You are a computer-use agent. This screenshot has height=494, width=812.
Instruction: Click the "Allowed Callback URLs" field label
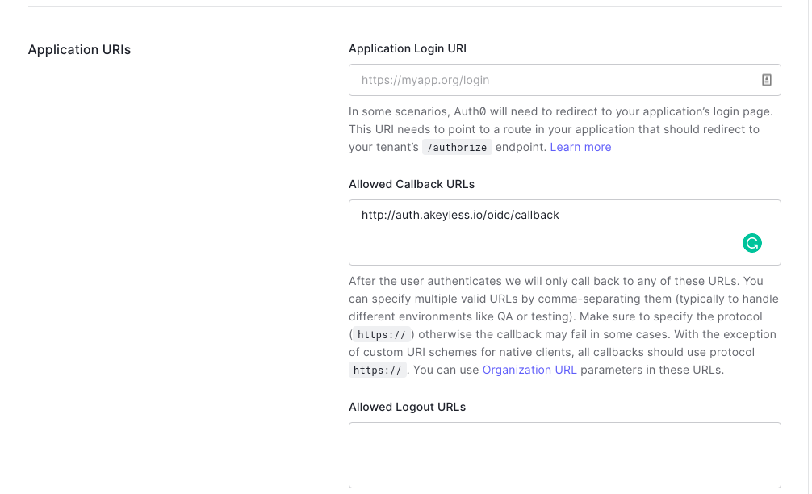coord(412,184)
